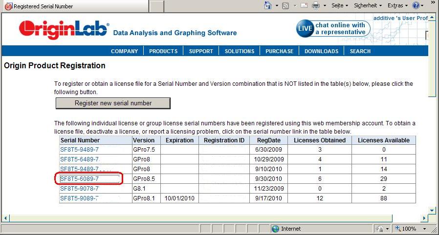Open the Print options dropdown arrow
The width and height of the screenshot is (439, 235).
click(x=325, y=5)
